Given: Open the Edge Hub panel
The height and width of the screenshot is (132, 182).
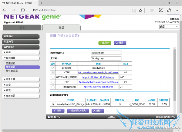Looking at the screenshot, I should point(152,10).
